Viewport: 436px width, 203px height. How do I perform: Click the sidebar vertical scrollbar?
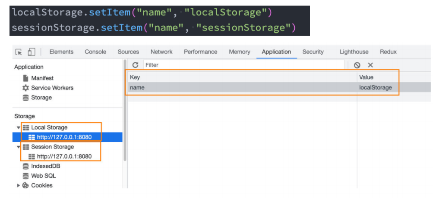(x=125, y=110)
